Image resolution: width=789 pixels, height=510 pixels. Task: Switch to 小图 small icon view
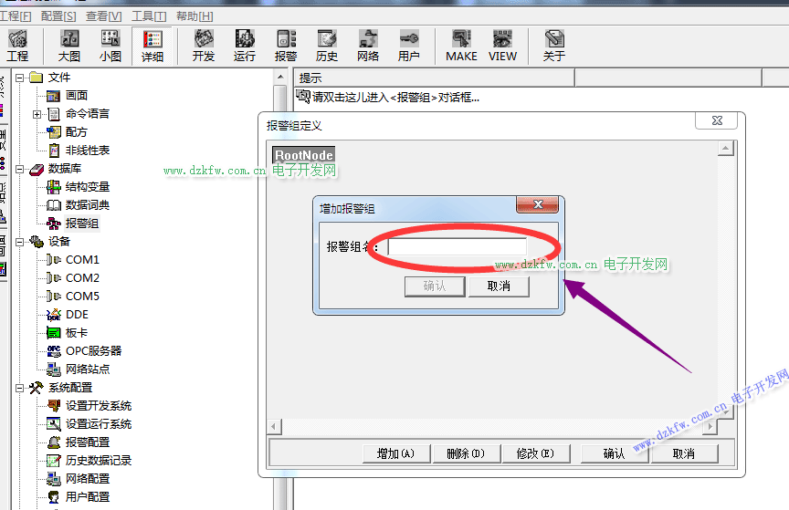[x=110, y=46]
